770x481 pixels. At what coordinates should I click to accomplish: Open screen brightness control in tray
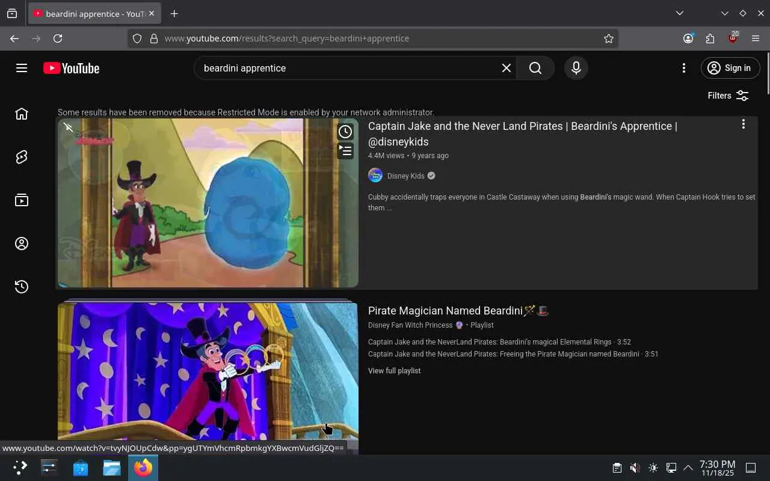pyautogui.click(x=653, y=468)
